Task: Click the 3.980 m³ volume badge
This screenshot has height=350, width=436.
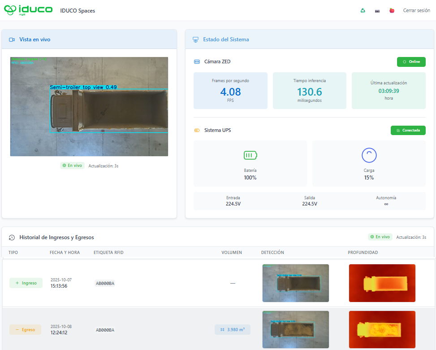Action: (232, 330)
